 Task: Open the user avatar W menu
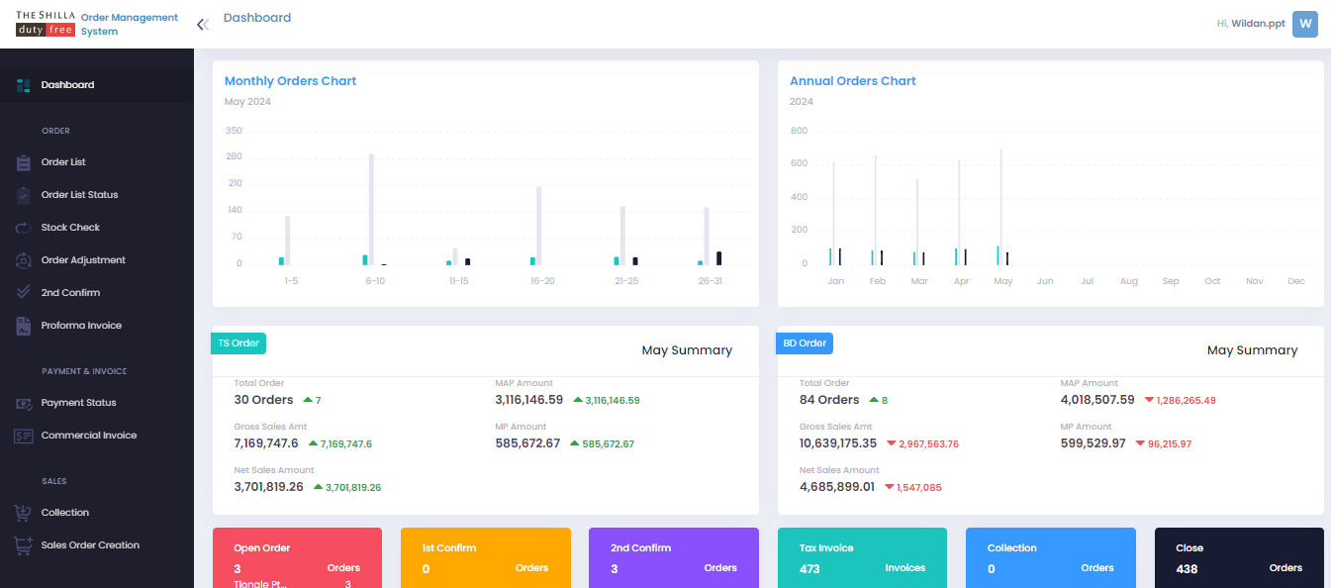1304,24
